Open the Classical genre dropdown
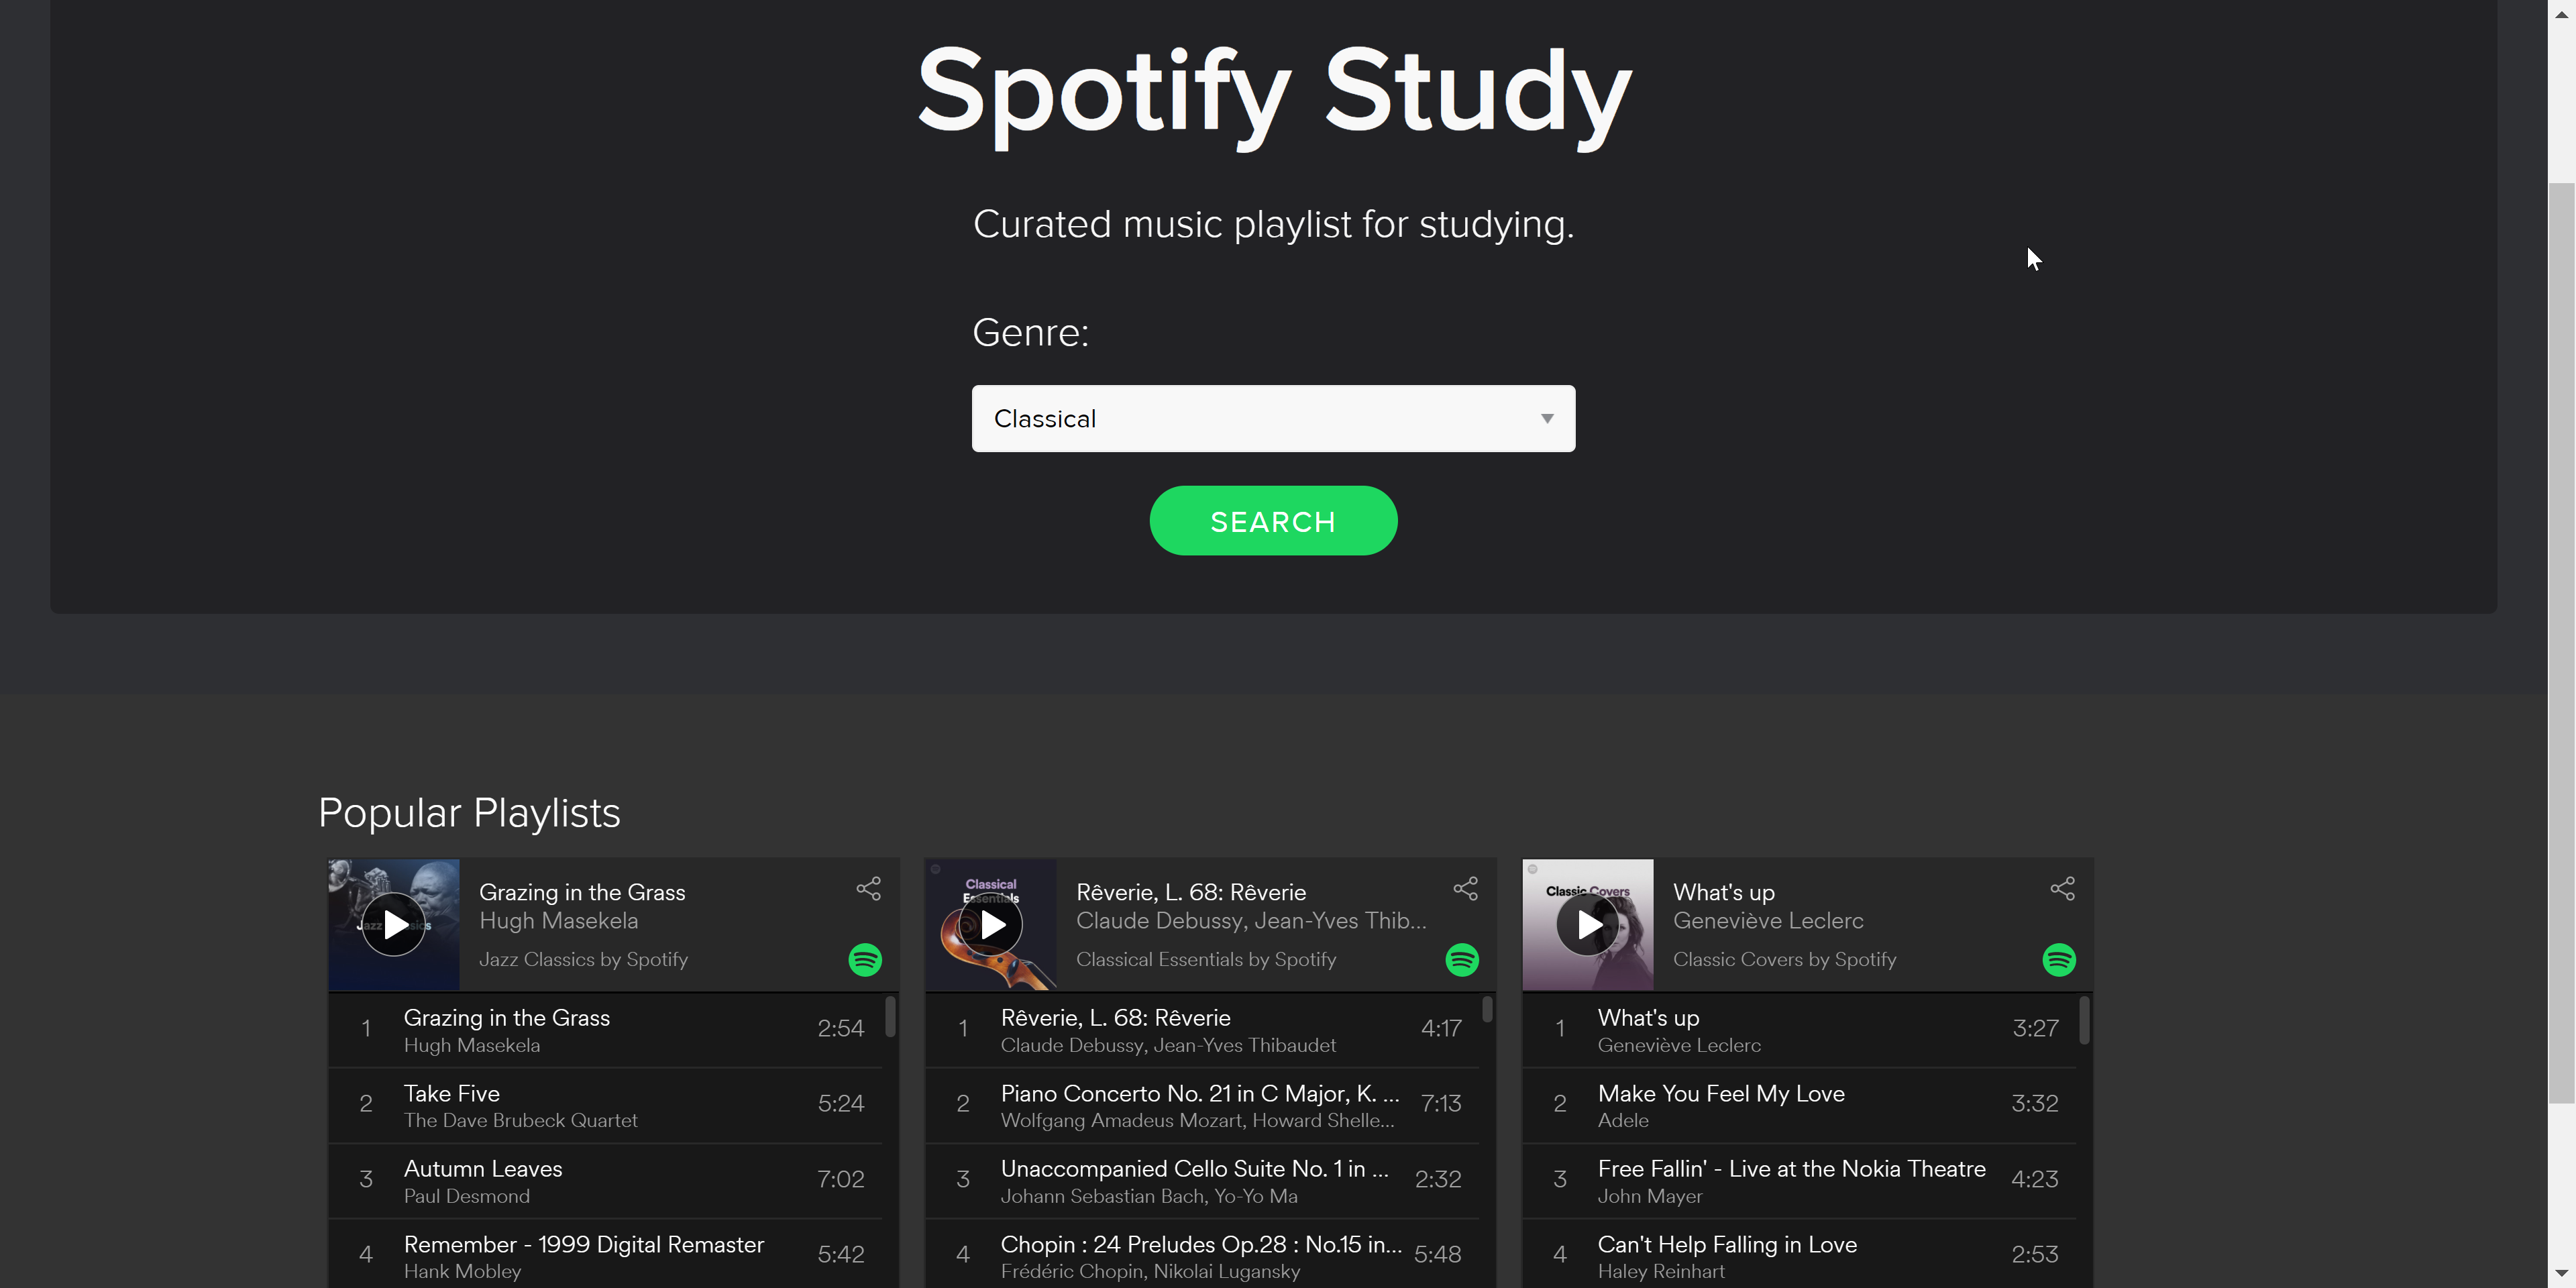This screenshot has height=1288, width=2576. [x=1272, y=418]
